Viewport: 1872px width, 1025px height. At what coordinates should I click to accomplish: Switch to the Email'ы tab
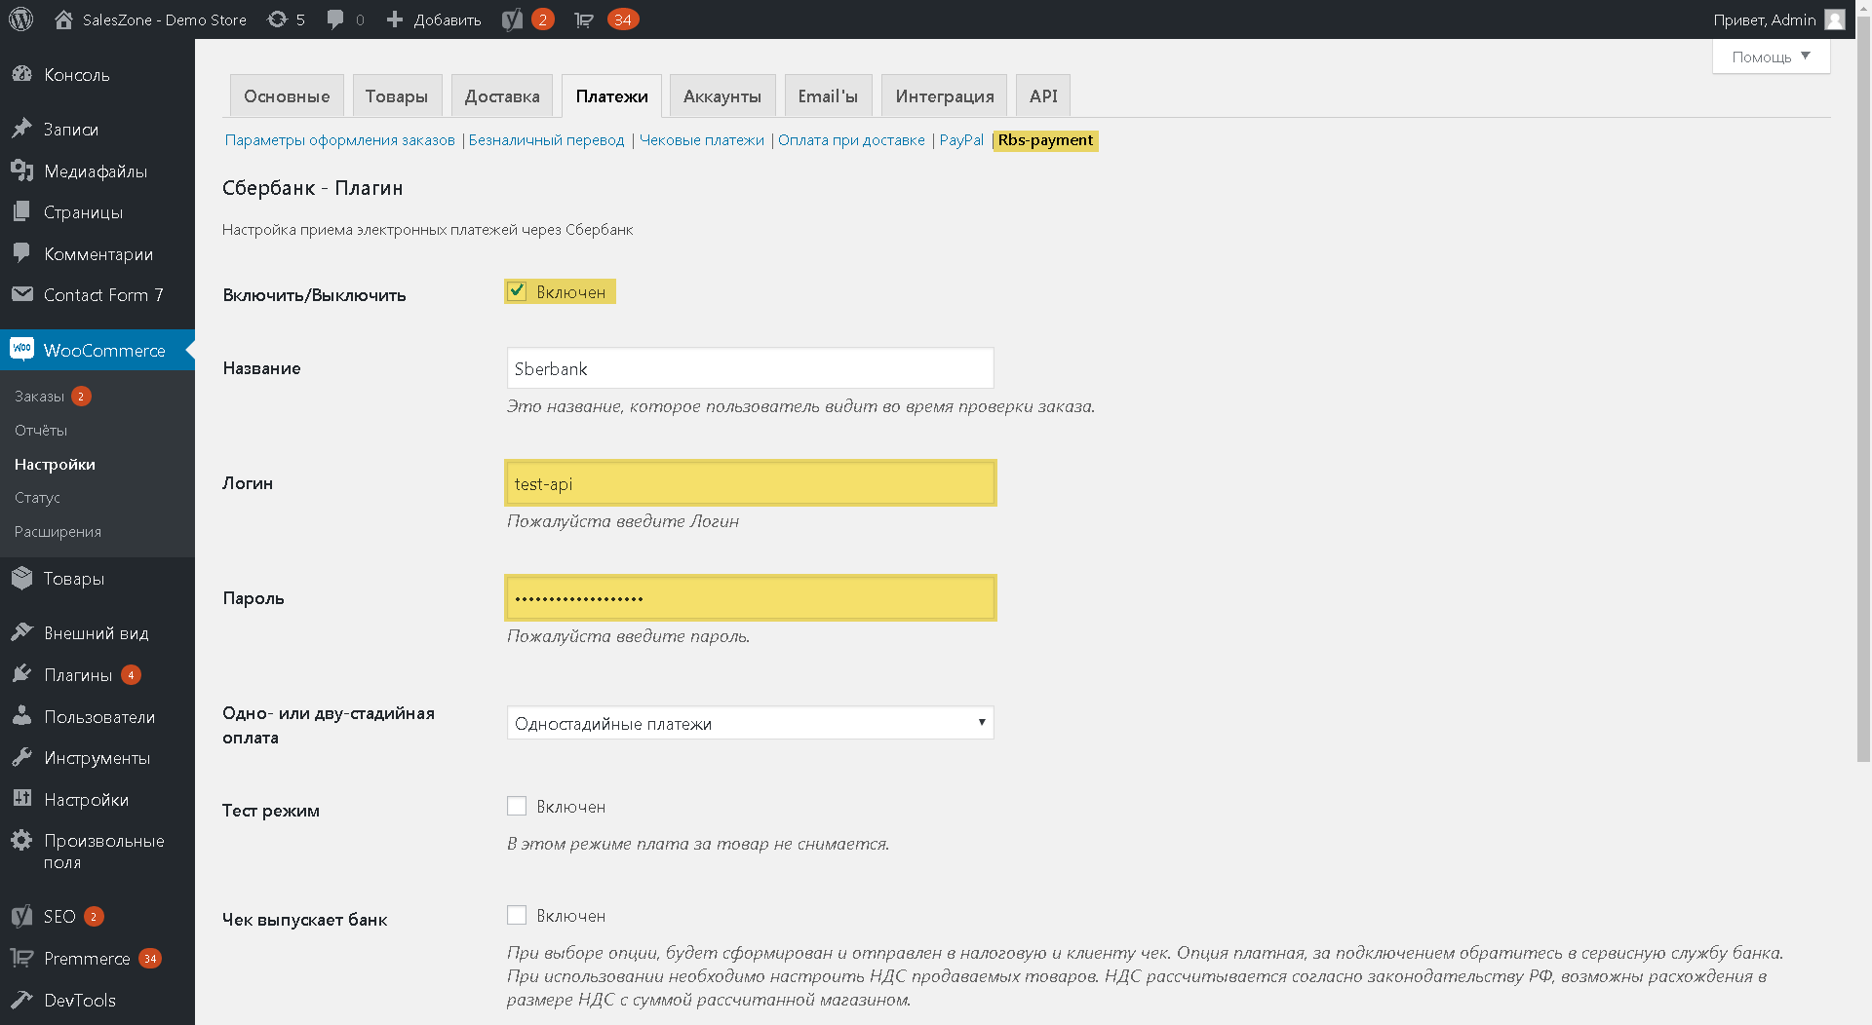point(828,95)
